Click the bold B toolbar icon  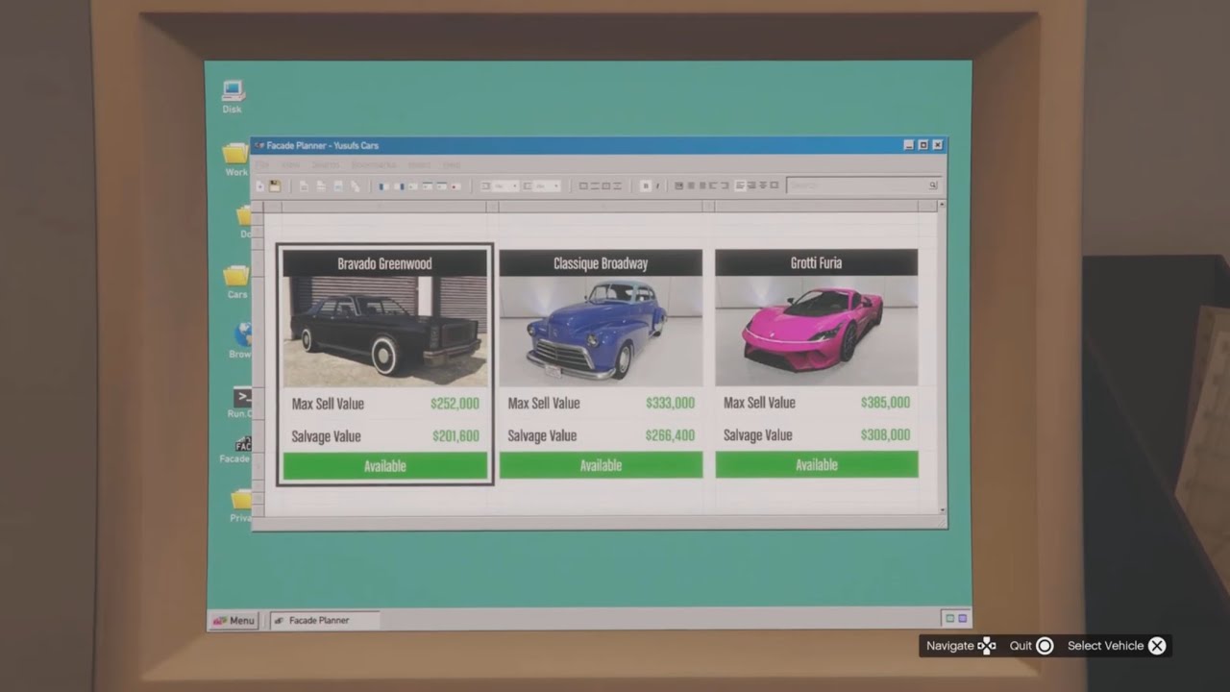646,185
